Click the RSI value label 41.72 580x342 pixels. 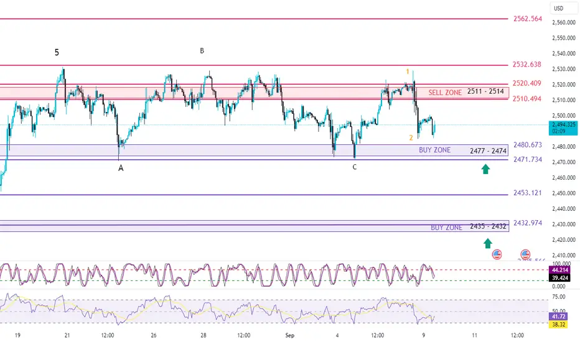[558, 317]
